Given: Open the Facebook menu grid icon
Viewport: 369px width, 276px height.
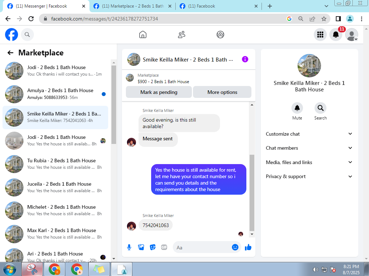Looking at the screenshot, I should [x=320, y=35].
